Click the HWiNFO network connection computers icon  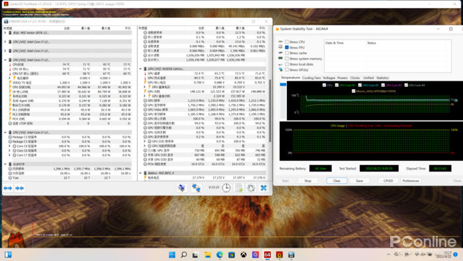(196, 187)
